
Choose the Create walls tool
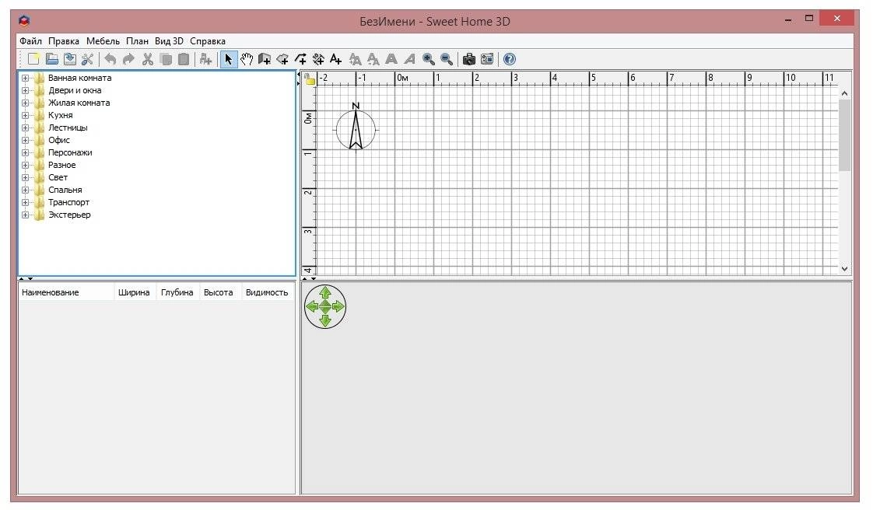point(265,59)
